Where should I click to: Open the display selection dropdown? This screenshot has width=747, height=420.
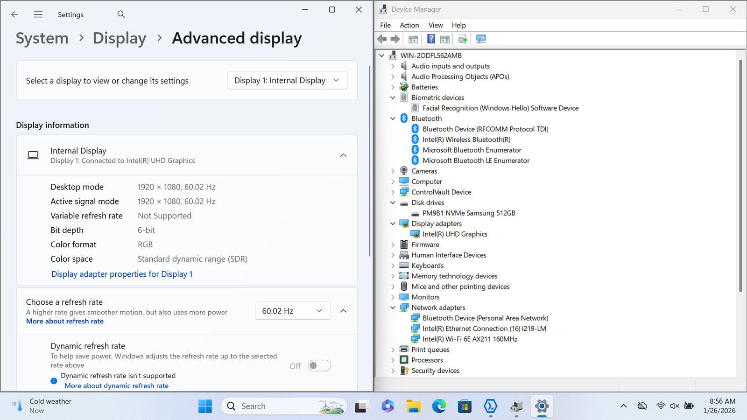[x=287, y=80]
